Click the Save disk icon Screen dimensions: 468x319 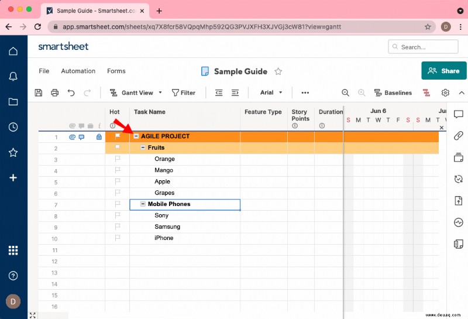click(39, 92)
